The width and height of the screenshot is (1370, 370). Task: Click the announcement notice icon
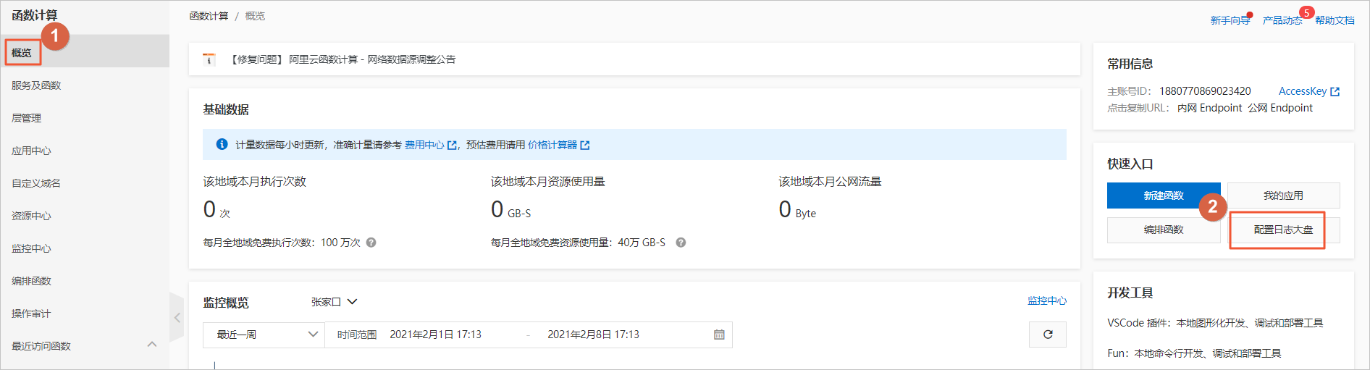click(209, 59)
